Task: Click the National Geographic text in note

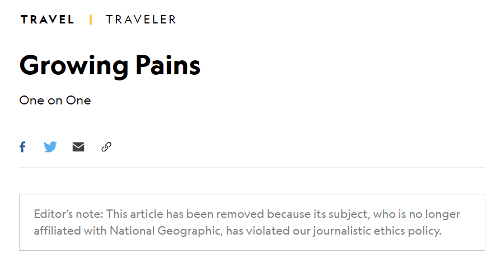Action: click(x=166, y=231)
